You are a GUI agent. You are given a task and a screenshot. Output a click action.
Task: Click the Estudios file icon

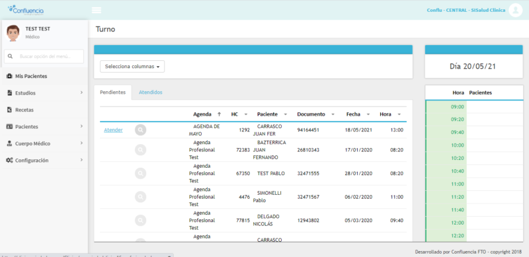click(9, 93)
